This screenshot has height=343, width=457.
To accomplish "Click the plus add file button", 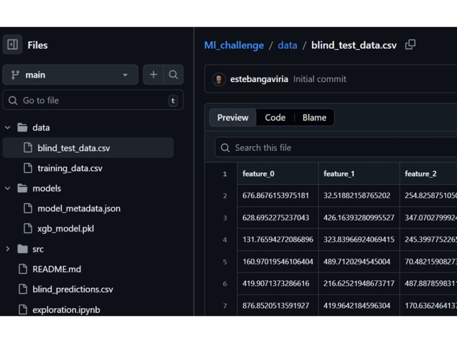I will point(153,75).
